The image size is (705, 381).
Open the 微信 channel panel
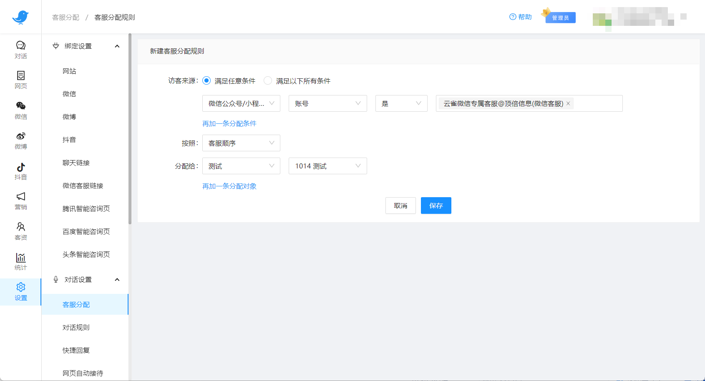(20, 109)
